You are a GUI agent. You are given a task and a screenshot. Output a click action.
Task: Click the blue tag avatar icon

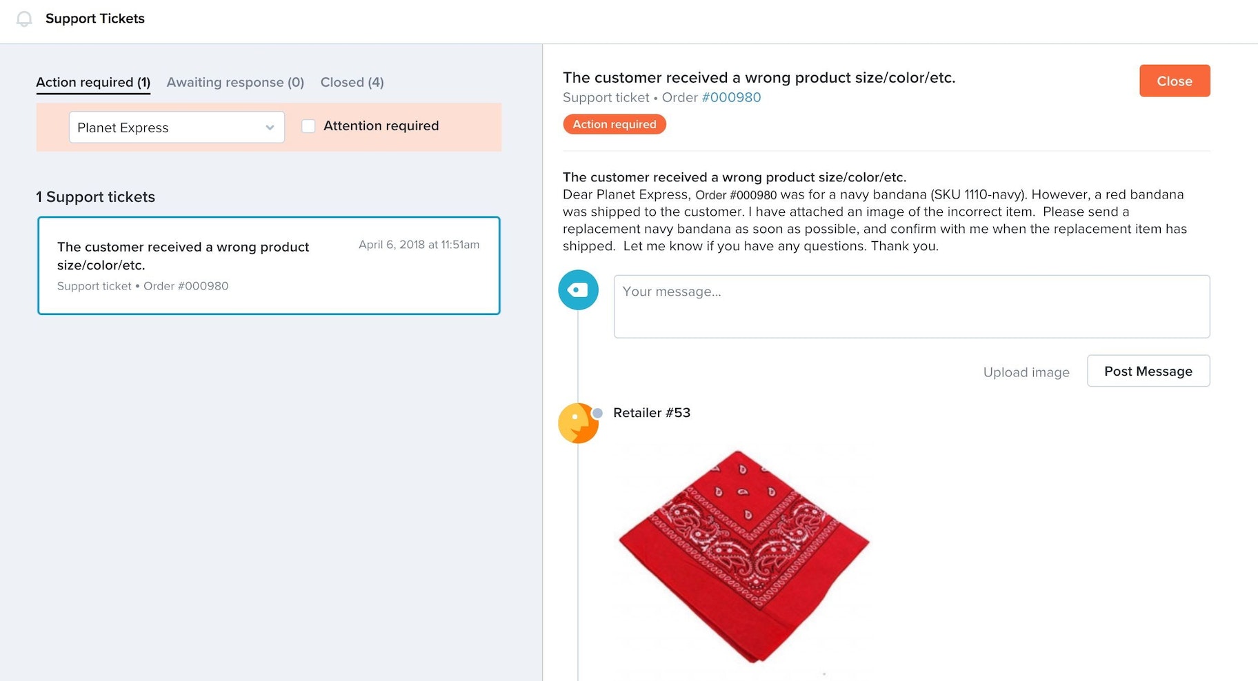click(578, 289)
